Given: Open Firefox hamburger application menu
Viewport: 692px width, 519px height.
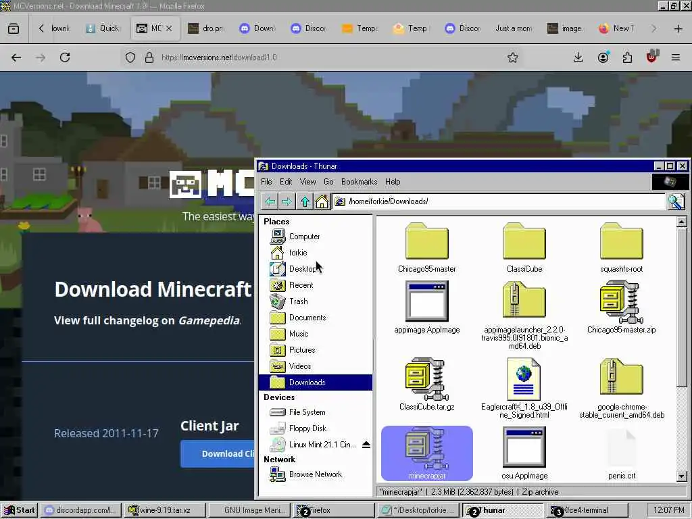Looking at the screenshot, I should [x=676, y=57].
